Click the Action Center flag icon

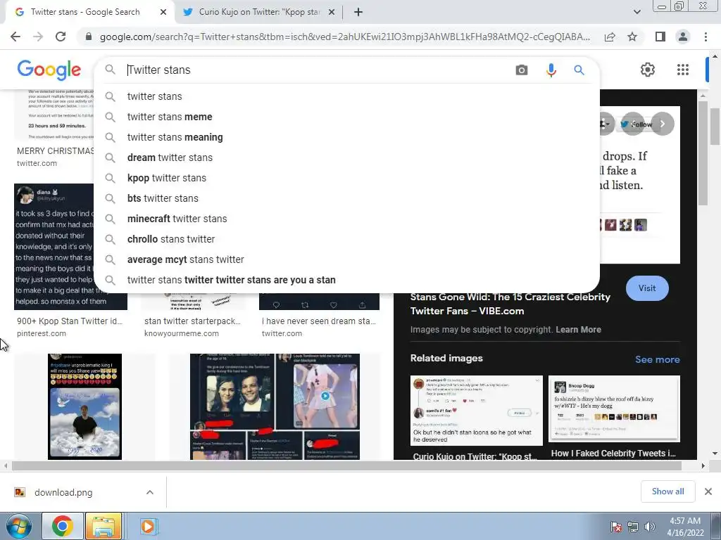coord(616,527)
